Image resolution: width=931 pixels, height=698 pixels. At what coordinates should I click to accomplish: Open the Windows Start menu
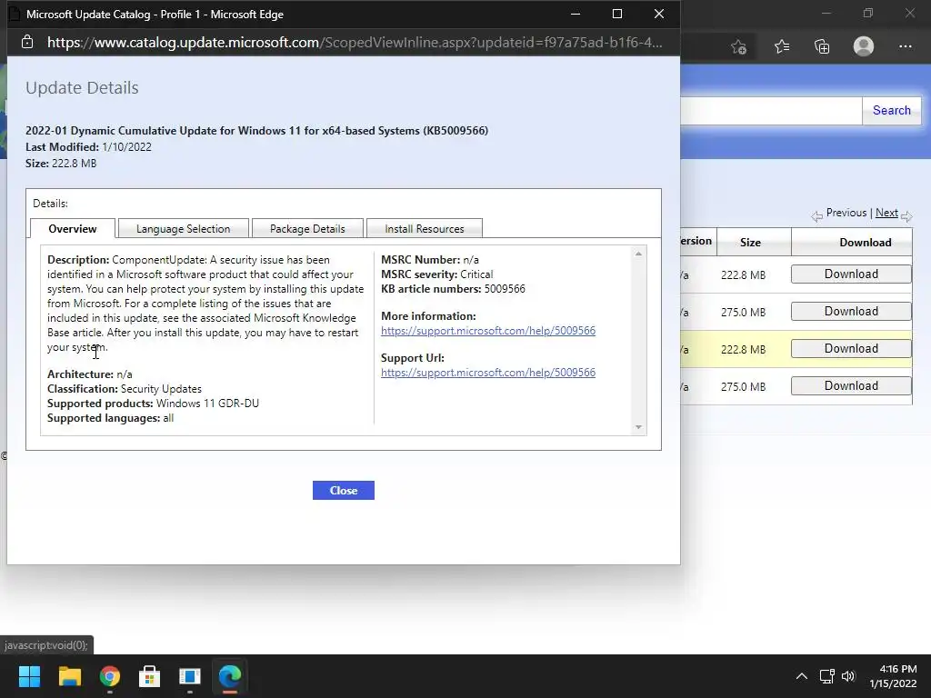[29, 676]
